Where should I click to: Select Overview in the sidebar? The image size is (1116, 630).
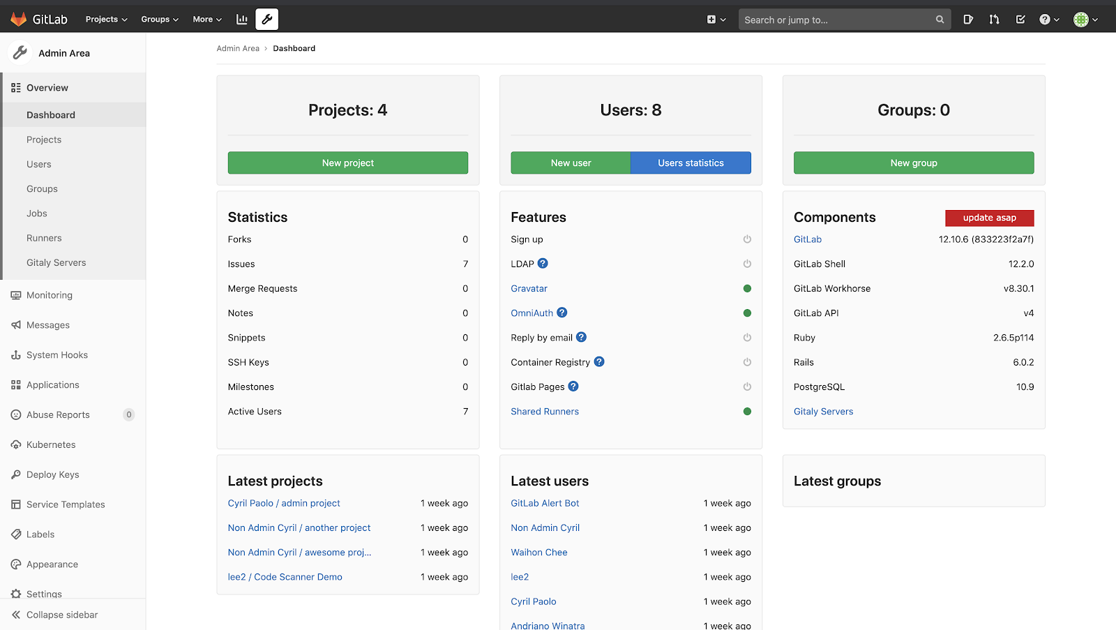coord(73,88)
